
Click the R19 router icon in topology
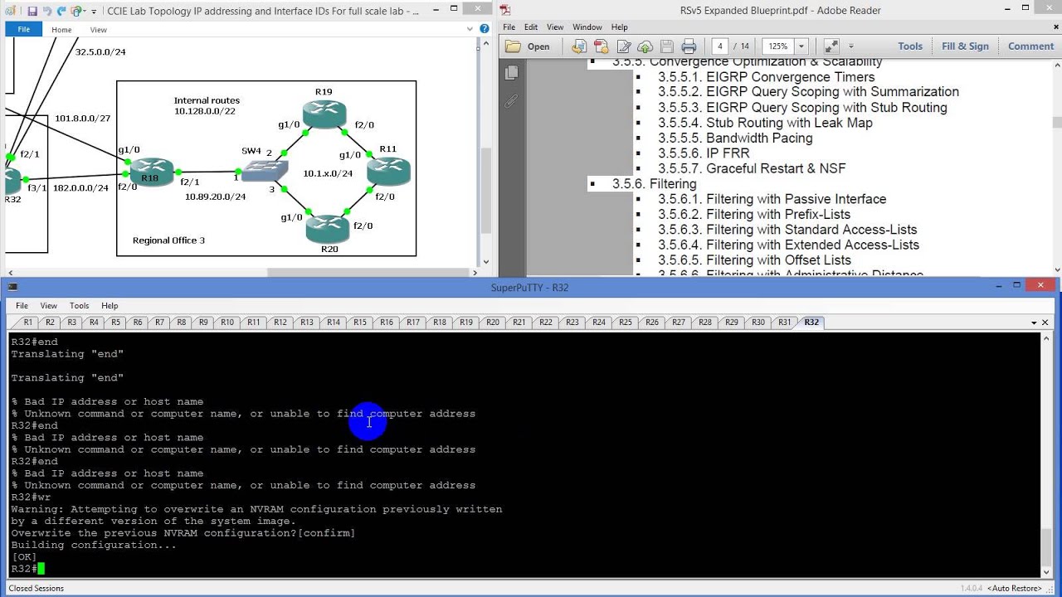[x=324, y=114]
